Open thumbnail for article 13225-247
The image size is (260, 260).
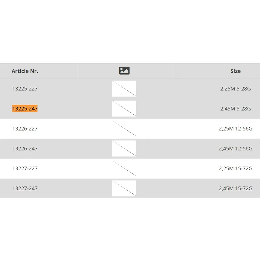tap(124, 109)
